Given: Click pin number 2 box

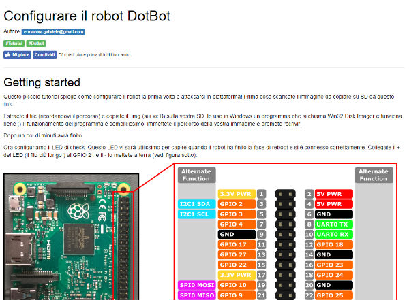Looking at the screenshot, I should point(309,194).
